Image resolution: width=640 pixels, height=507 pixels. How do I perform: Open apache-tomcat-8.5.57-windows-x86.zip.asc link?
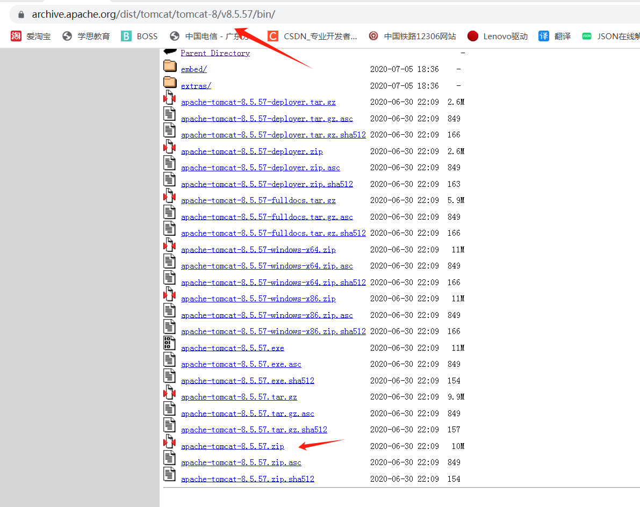267,315
